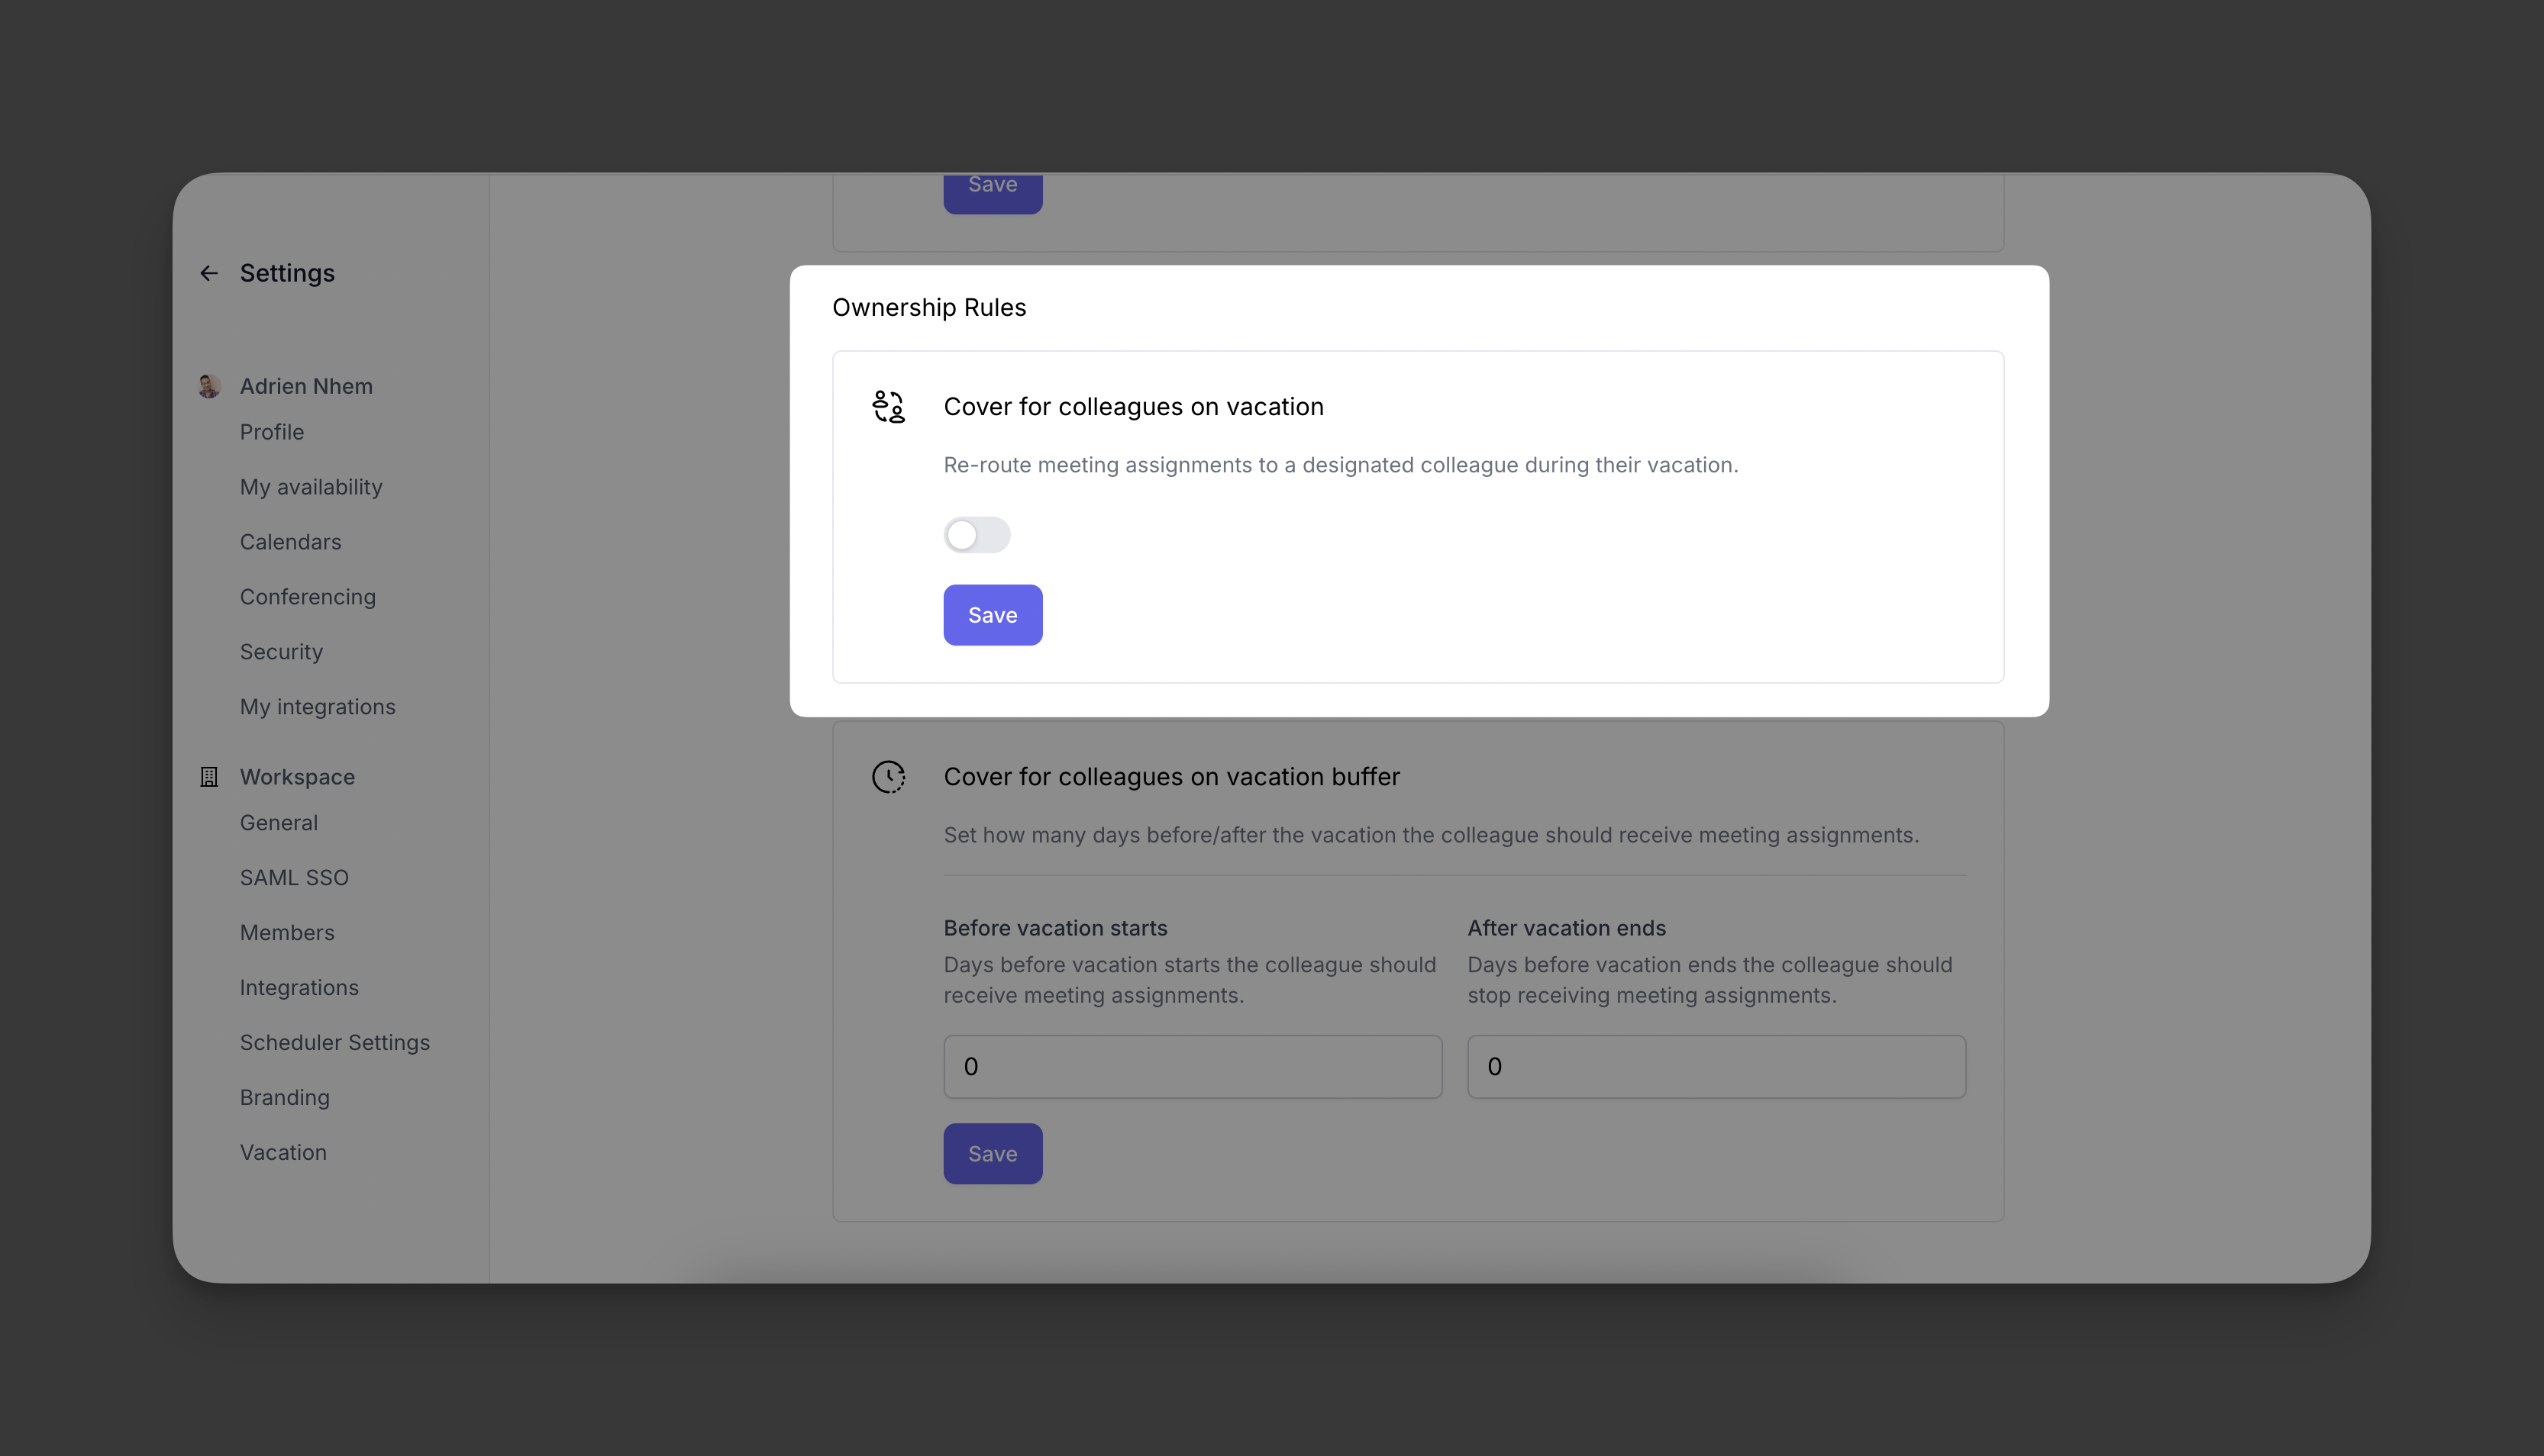Open the Profile settings page
The width and height of the screenshot is (2544, 1456).
click(272, 432)
